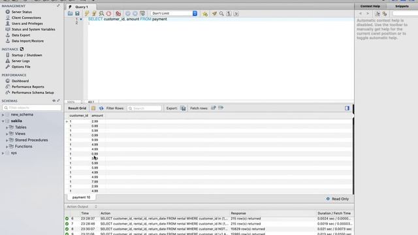The width and height of the screenshot is (418, 235).
Task: Fetch all remaining rows
Action: (221, 108)
